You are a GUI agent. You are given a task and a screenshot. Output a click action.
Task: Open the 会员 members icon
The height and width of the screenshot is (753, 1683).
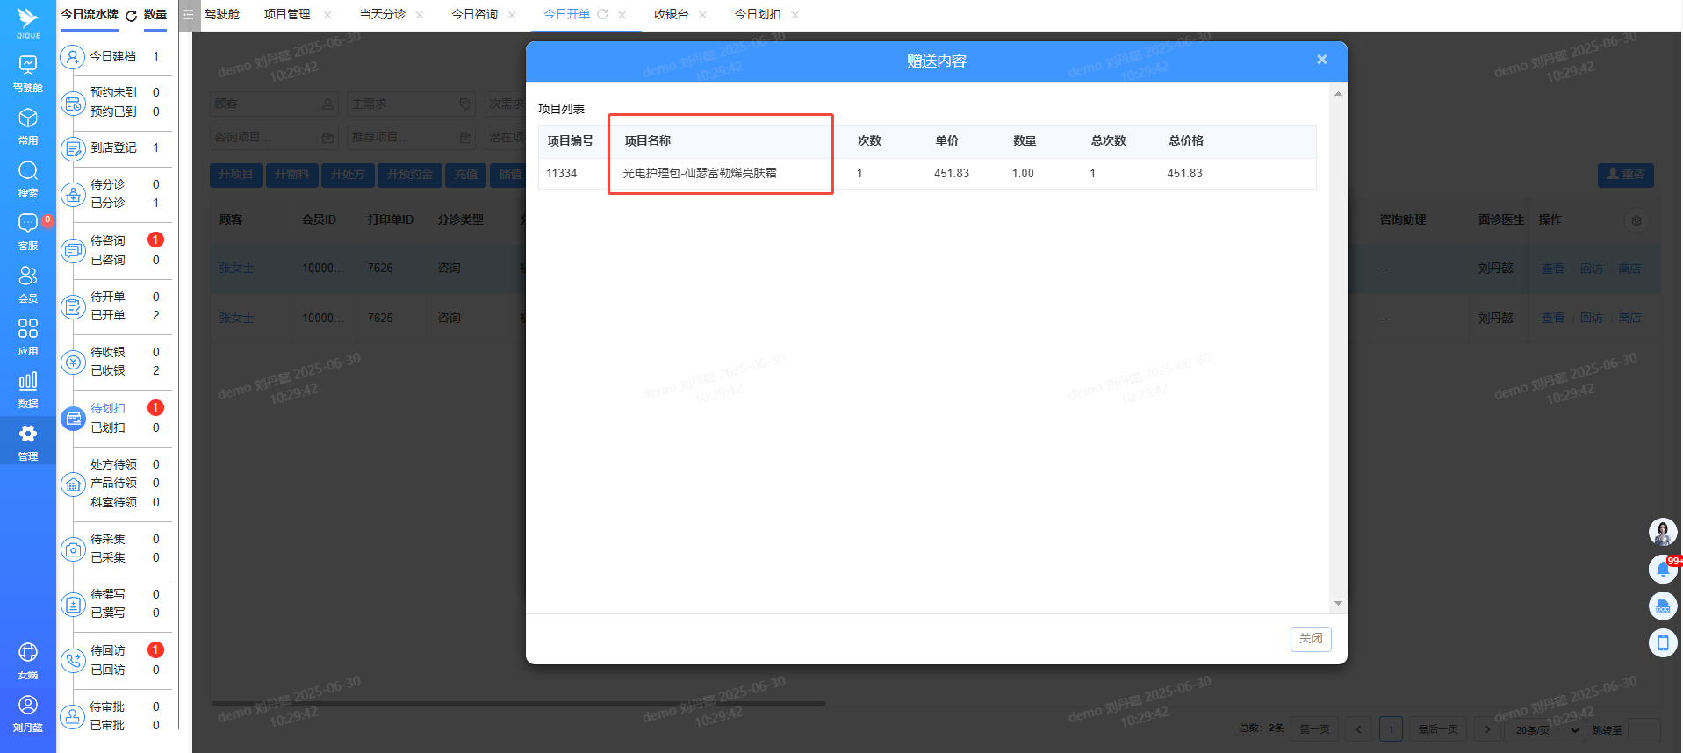click(28, 283)
